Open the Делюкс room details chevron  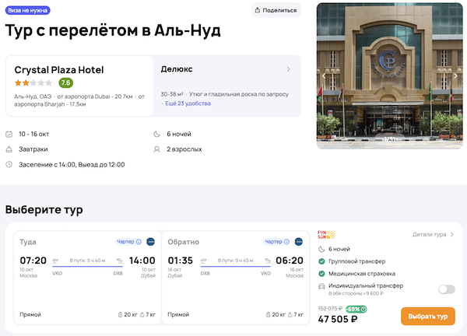click(289, 69)
